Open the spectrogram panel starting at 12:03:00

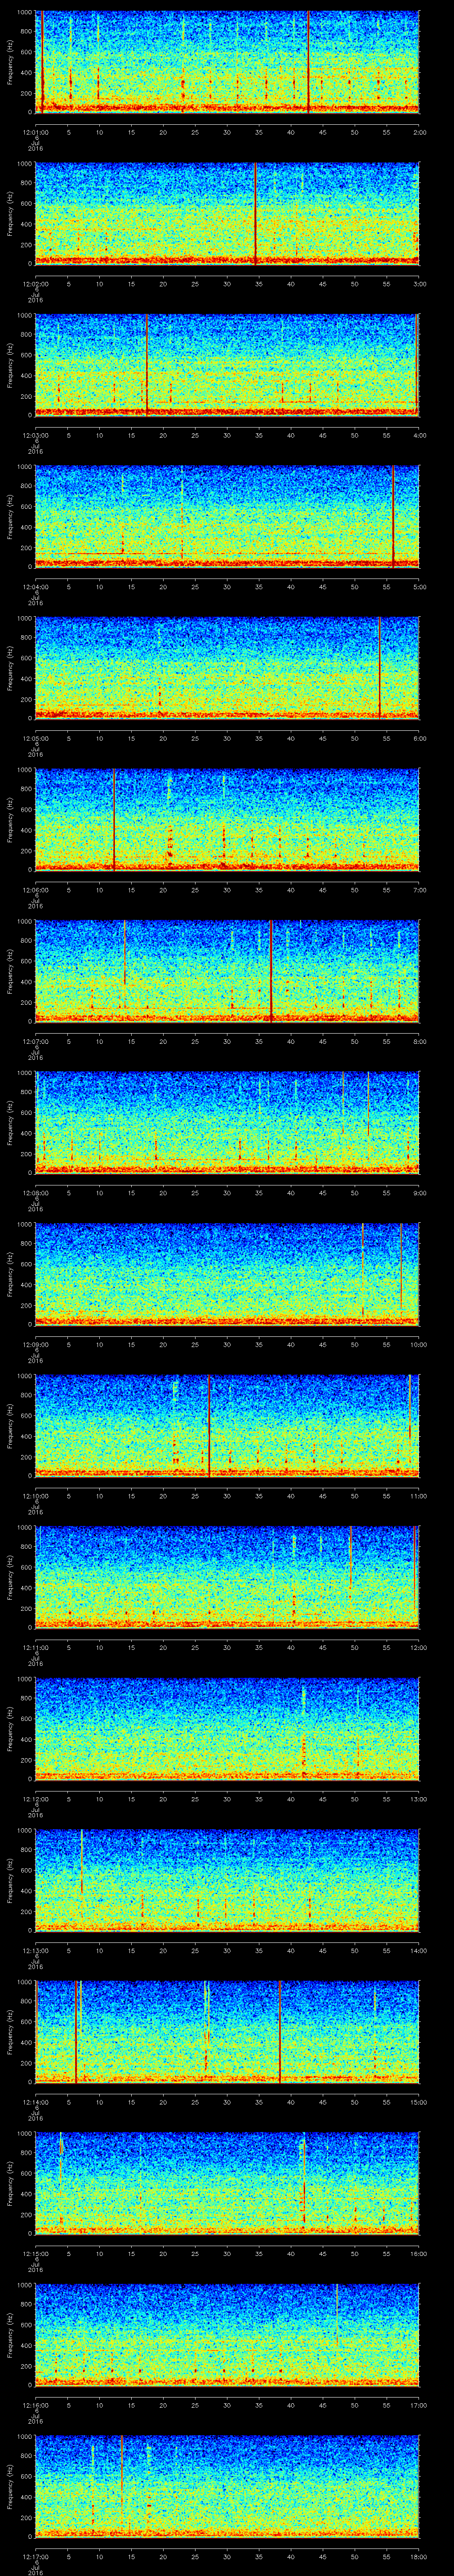click(227, 365)
